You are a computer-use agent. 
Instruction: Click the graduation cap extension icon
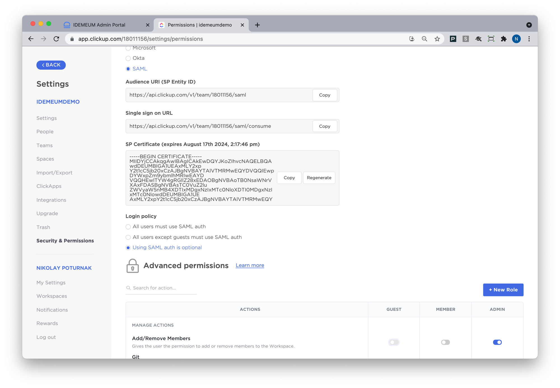[478, 39]
